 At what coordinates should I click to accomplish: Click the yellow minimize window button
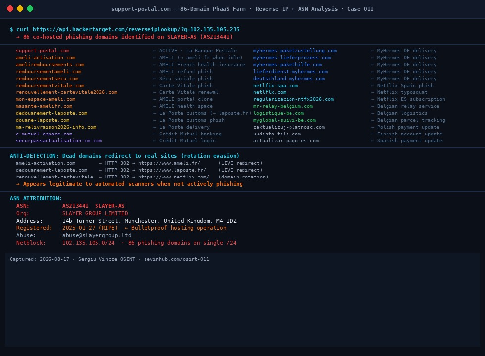[x=20, y=9]
